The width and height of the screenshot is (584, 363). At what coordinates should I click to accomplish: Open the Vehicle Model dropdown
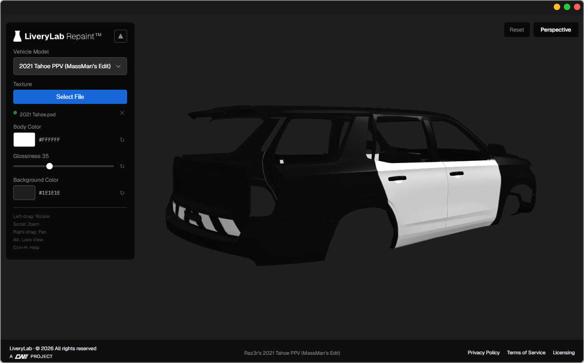[70, 66]
